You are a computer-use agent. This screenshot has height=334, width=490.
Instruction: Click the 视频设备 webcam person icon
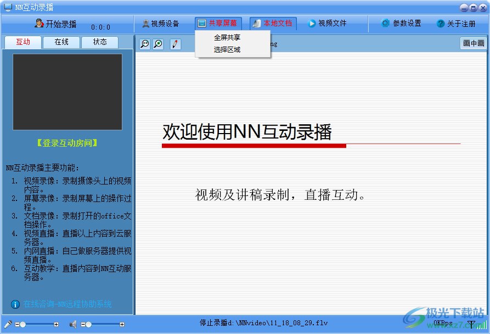(145, 24)
